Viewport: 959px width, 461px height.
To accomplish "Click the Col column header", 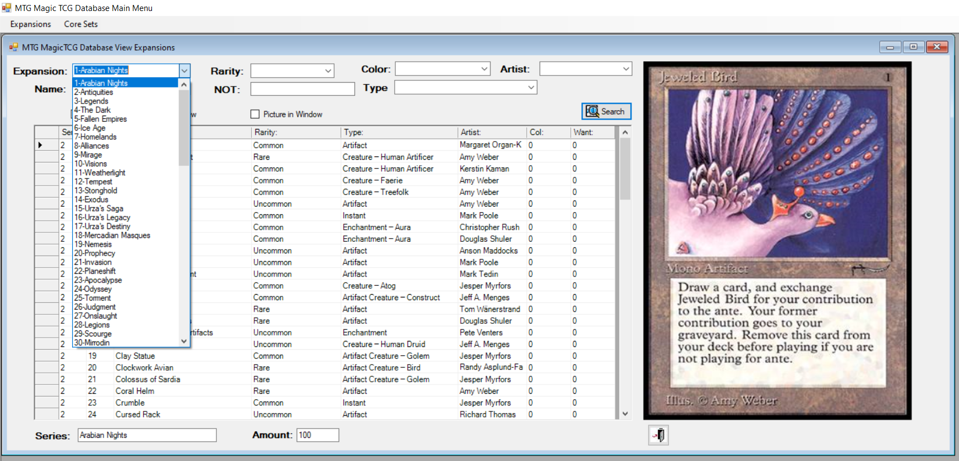I will (x=549, y=132).
